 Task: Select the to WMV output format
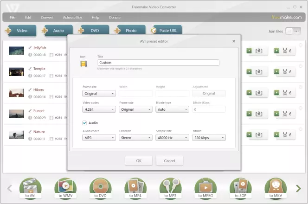[65, 189]
